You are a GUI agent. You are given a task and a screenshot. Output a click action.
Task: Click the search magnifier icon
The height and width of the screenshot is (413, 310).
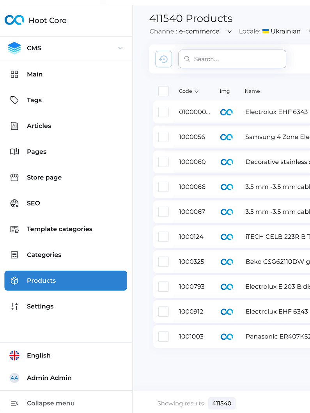[187, 59]
